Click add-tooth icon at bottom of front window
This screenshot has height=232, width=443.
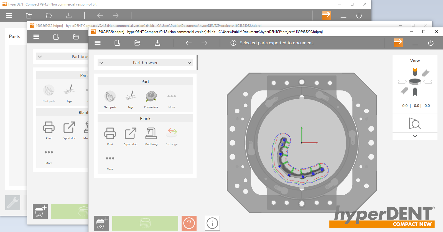(101, 223)
